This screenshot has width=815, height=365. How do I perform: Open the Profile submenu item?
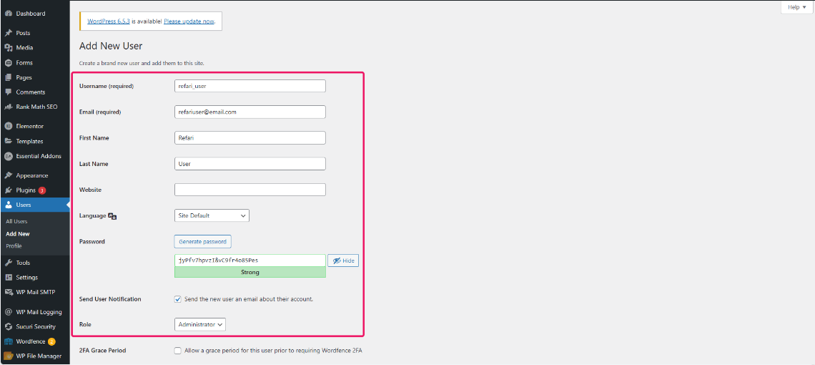pos(14,245)
